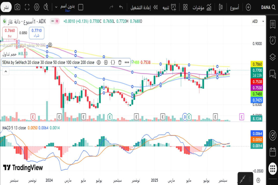Viewport: 278px width, 185px height.
Task: Open the layout grid selector icon
Action: [x=185, y=7]
